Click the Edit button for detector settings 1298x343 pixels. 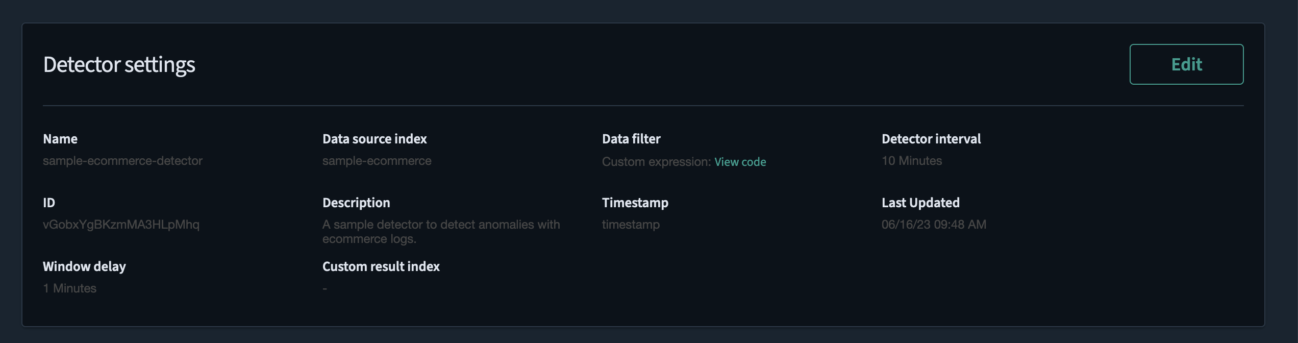(x=1186, y=64)
